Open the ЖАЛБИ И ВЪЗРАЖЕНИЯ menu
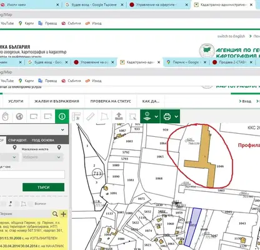 tap(57, 101)
